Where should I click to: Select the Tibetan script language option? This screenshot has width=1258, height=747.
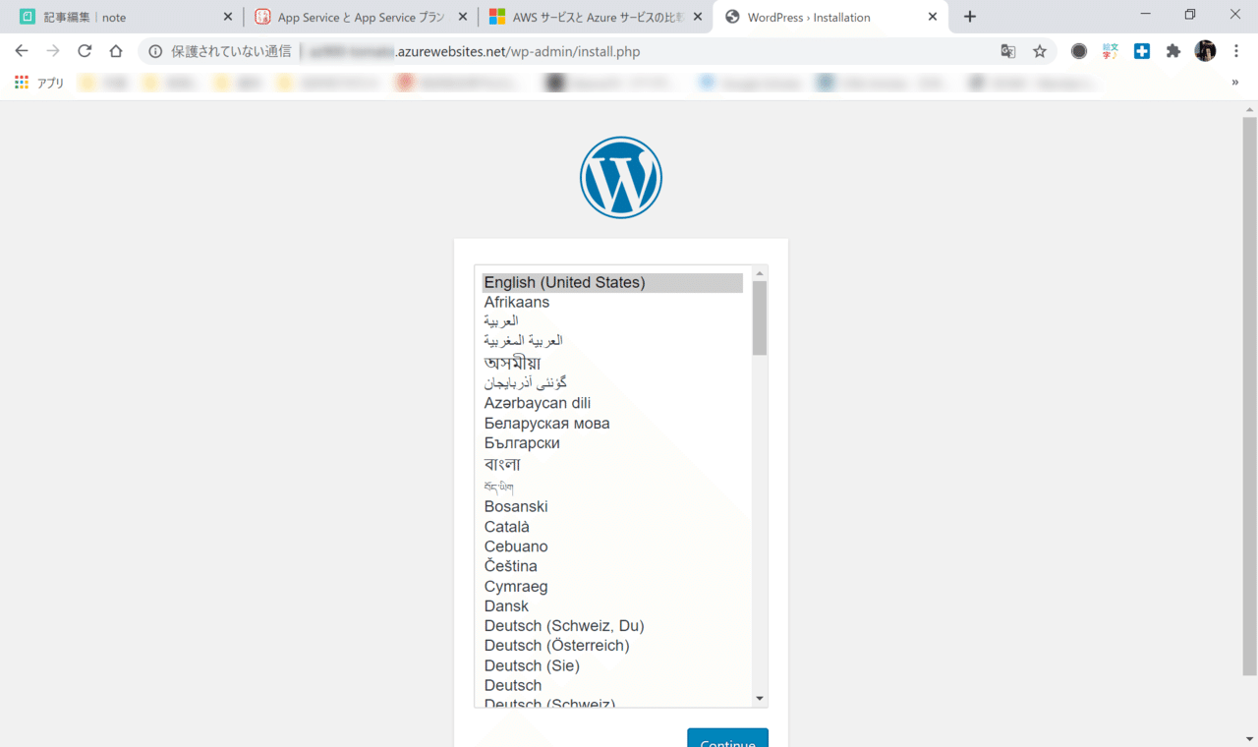coord(612,487)
